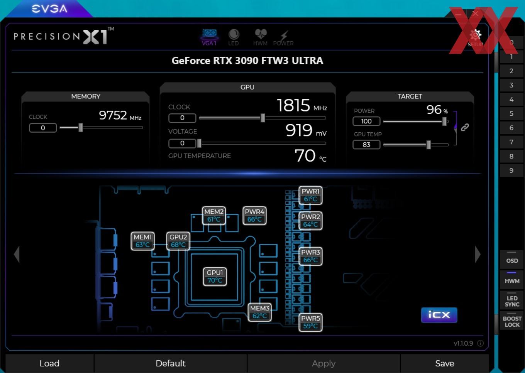
Task: Toggle BOOST LOCK
Action: tap(512, 321)
